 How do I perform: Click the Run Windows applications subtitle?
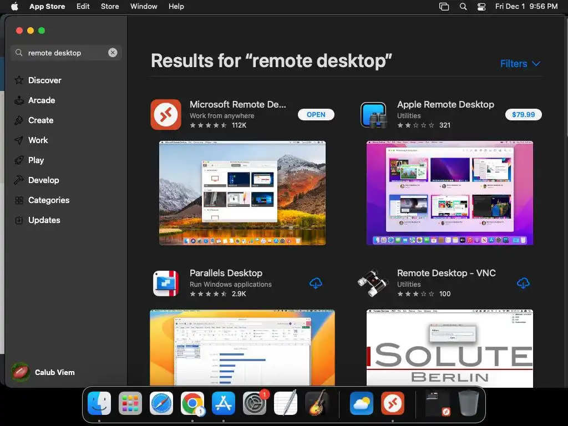[230, 285]
